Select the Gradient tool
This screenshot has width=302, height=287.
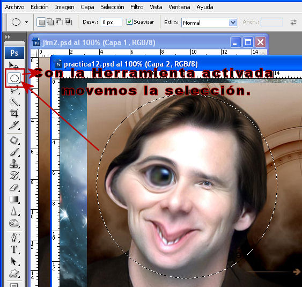[x=14, y=200]
